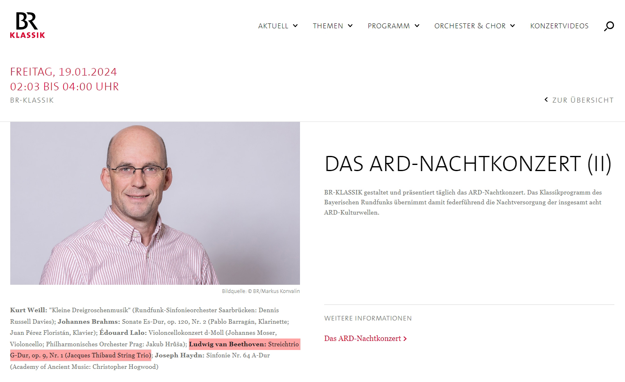Image resolution: width=625 pixels, height=382 pixels.
Task: Open the Programm menu label
Action: tap(389, 26)
